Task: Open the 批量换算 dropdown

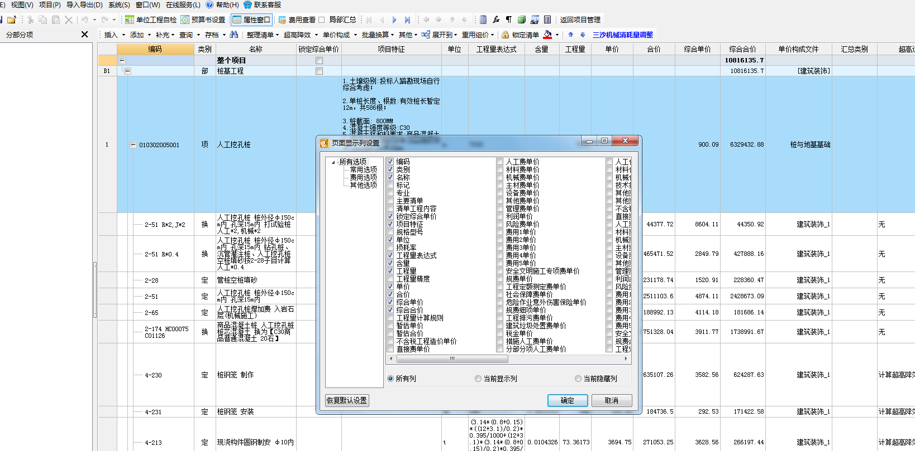Action: [x=378, y=35]
